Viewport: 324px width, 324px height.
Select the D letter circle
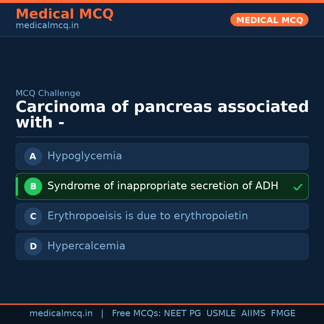33,246
